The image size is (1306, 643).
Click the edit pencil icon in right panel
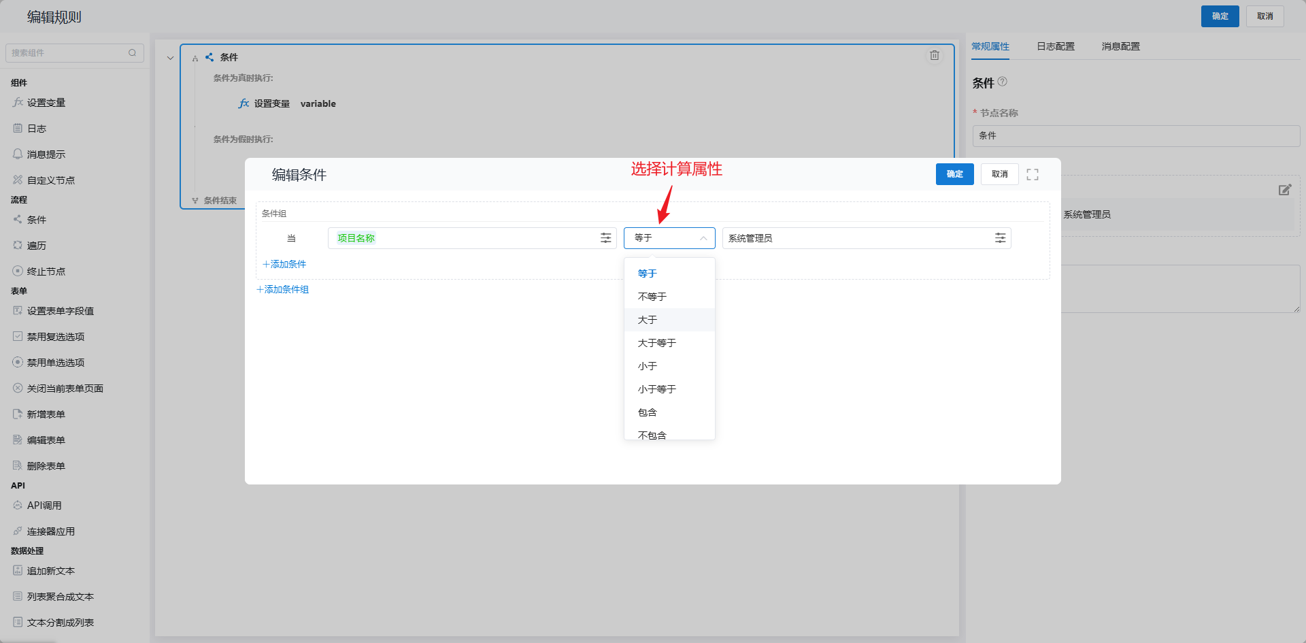pos(1284,190)
